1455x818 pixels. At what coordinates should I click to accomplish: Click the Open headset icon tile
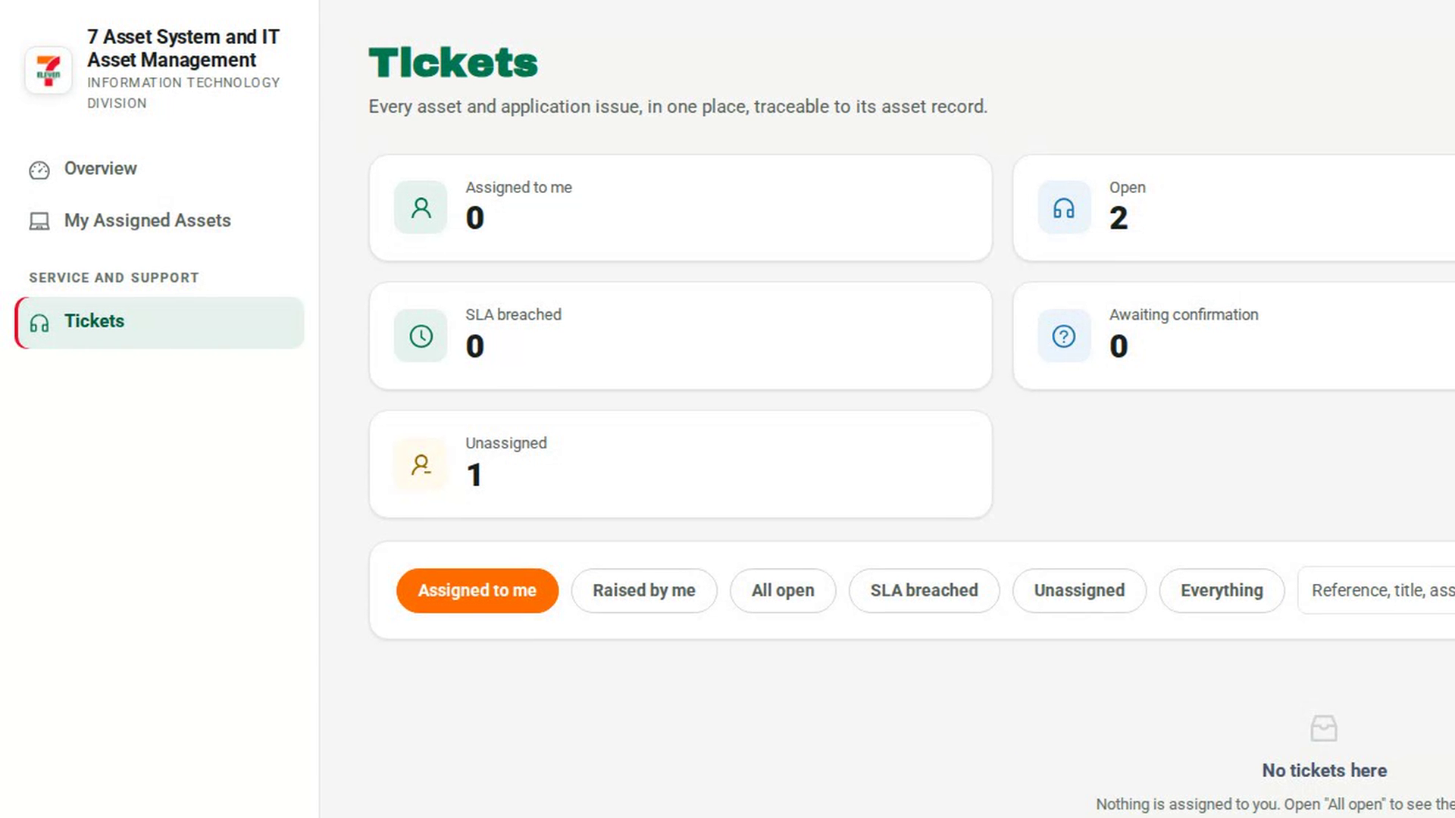coord(1064,208)
